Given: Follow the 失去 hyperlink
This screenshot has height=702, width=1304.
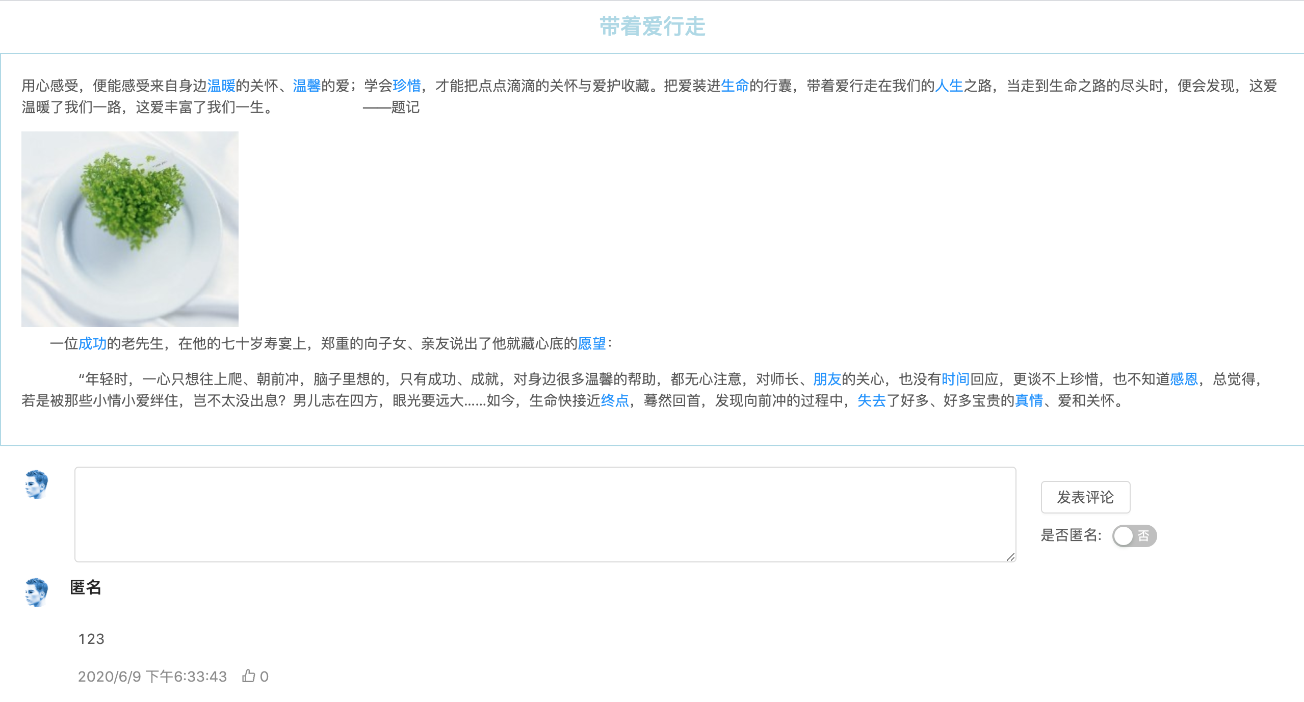Looking at the screenshot, I should (x=872, y=400).
